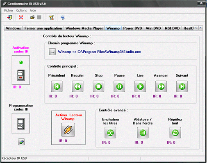Click the IR: 0 value under Lire
Image resolution: width=207 pixels, height=163 pixels.
point(136,96)
